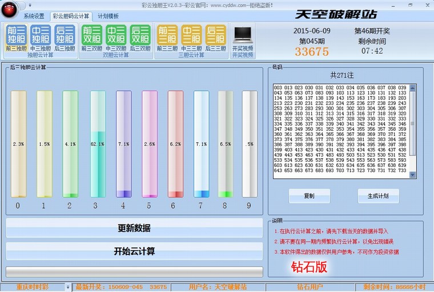Open the 开奖视频 laptop icon
This screenshot has height=292, width=434.
(242, 37)
